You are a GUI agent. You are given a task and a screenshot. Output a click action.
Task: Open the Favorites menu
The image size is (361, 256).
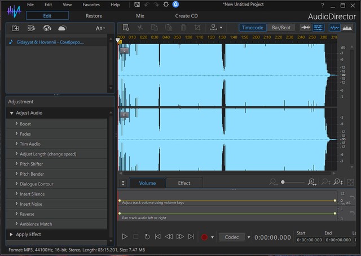click(91, 5)
